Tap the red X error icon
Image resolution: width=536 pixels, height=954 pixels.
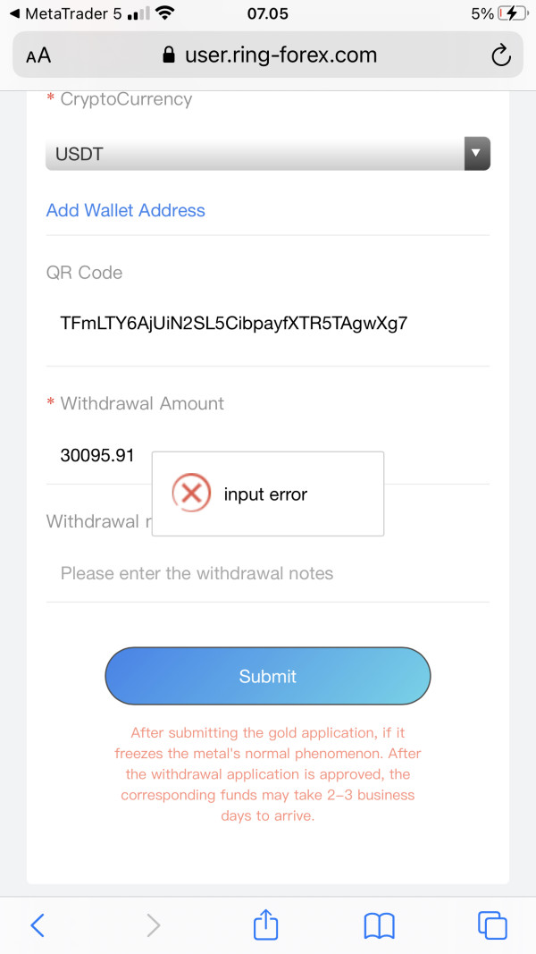point(191,494)
